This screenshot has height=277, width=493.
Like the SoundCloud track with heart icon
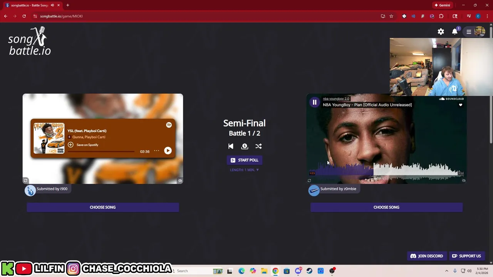coord(460,105)
